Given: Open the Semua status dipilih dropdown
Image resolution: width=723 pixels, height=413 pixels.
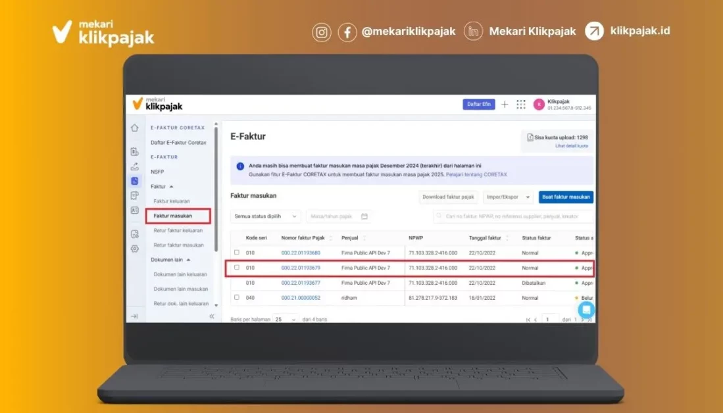Looking at the screenshot, I should click(x=265, y=216).
